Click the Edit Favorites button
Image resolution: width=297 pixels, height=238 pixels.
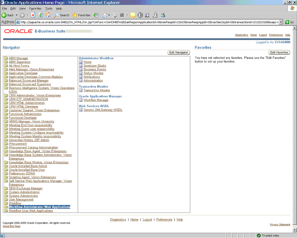(279, 52)
